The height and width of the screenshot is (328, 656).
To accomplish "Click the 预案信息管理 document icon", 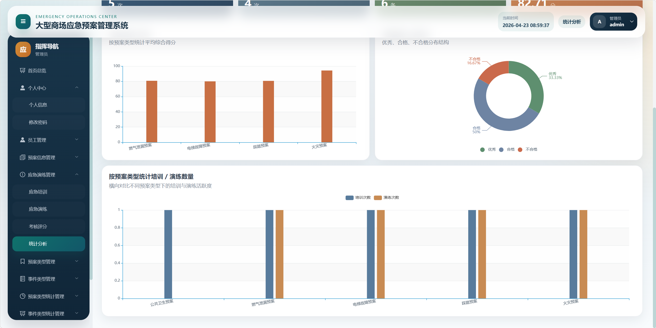I will 23,157.
